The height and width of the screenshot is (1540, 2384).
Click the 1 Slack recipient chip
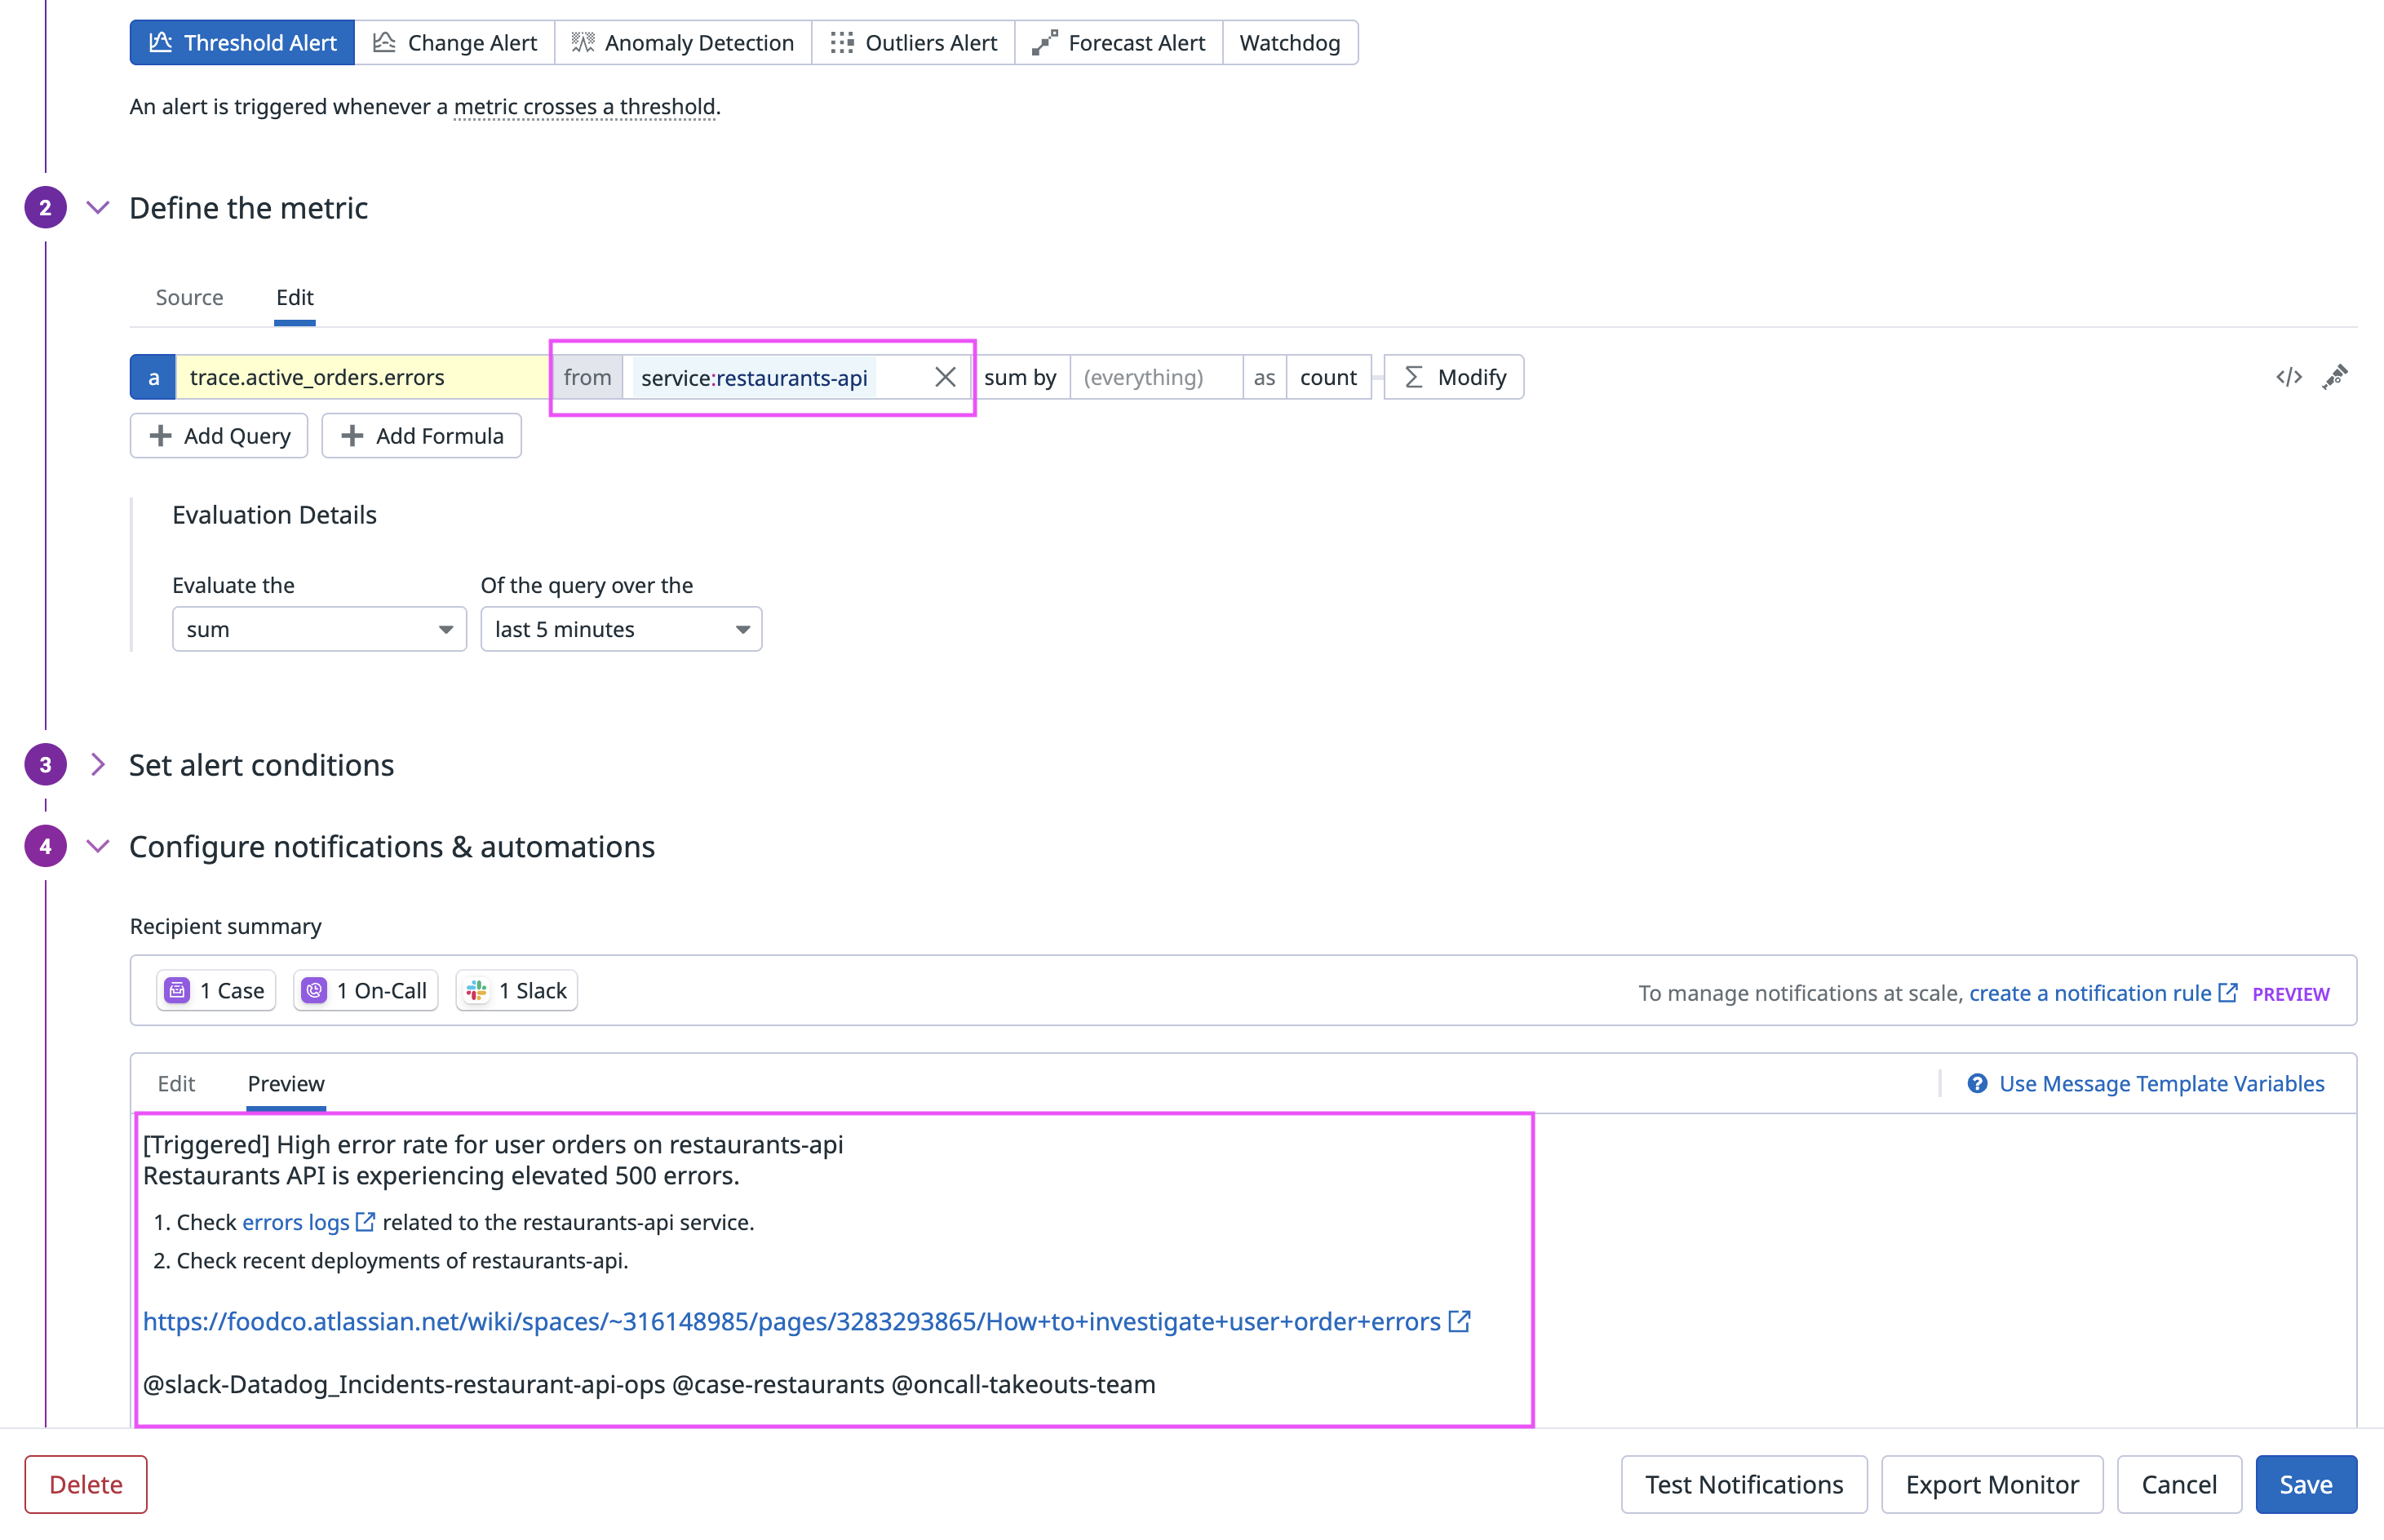[x=516, y=990]
